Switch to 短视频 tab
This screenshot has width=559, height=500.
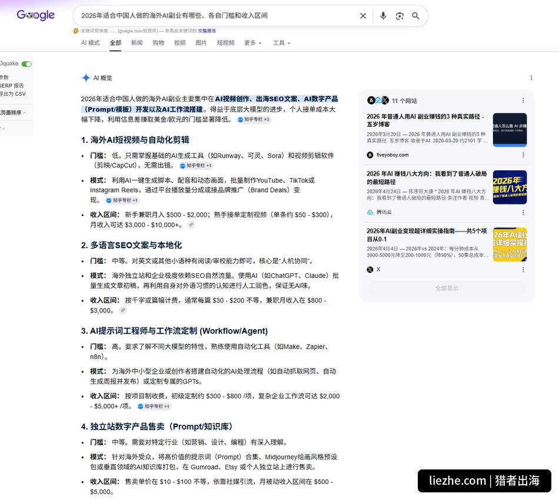coord(226,43)
